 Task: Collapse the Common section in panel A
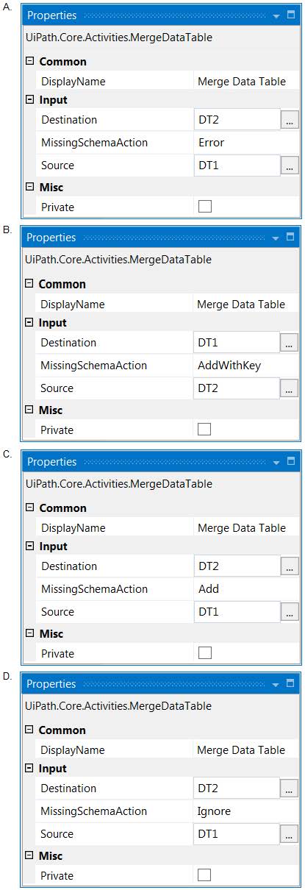(x=30, y=61)
